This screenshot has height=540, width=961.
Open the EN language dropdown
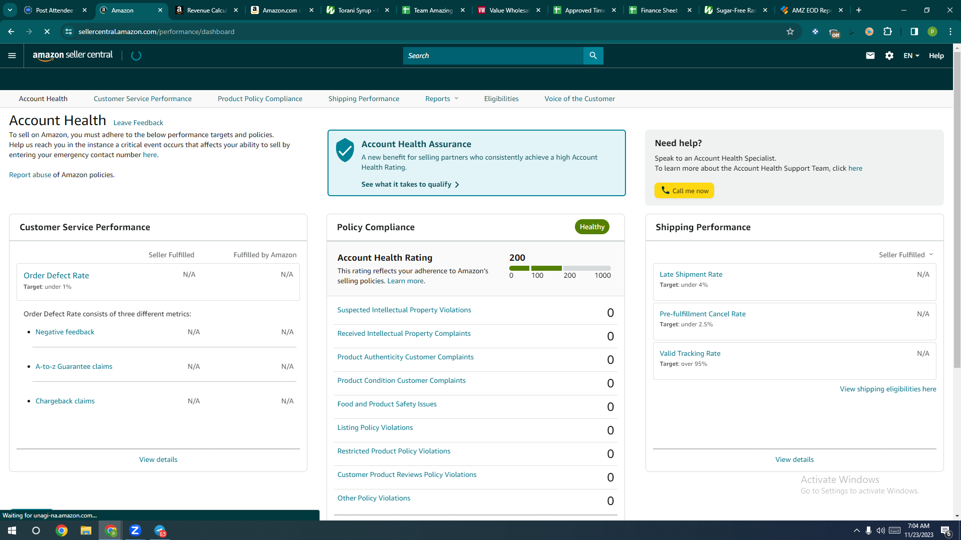point(911,56)
